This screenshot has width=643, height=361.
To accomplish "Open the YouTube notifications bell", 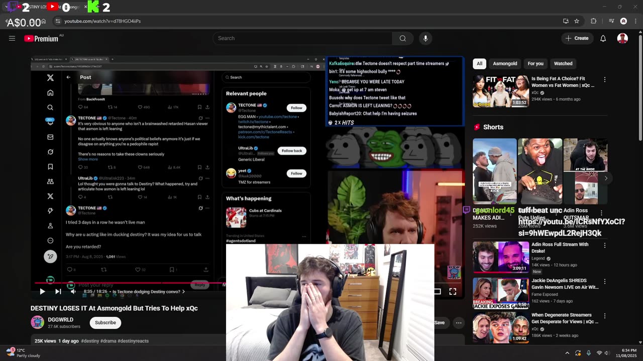I will (603, 38).
